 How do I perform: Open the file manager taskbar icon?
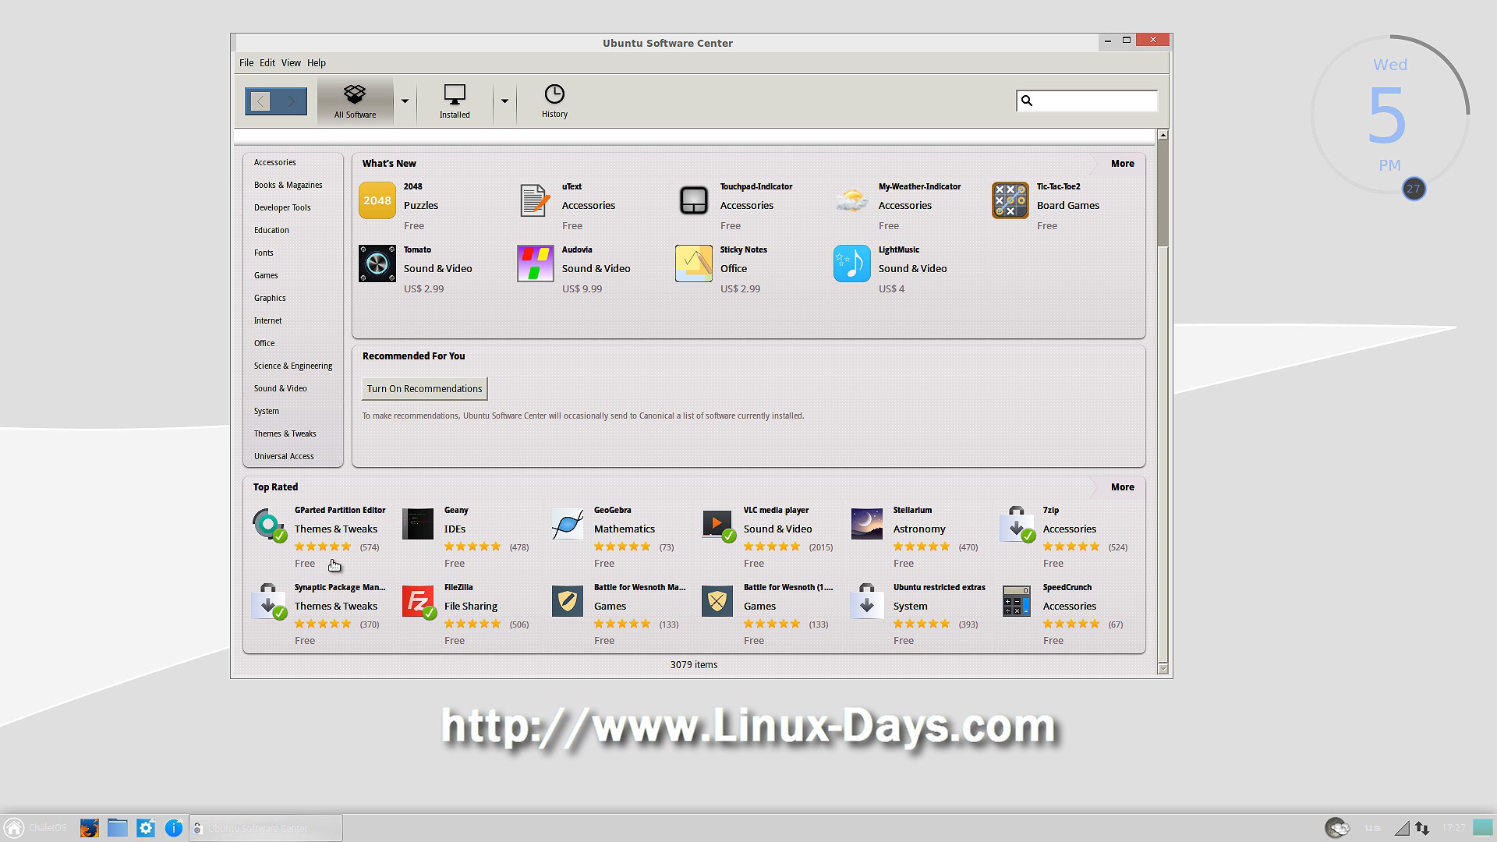pos(118,828)
